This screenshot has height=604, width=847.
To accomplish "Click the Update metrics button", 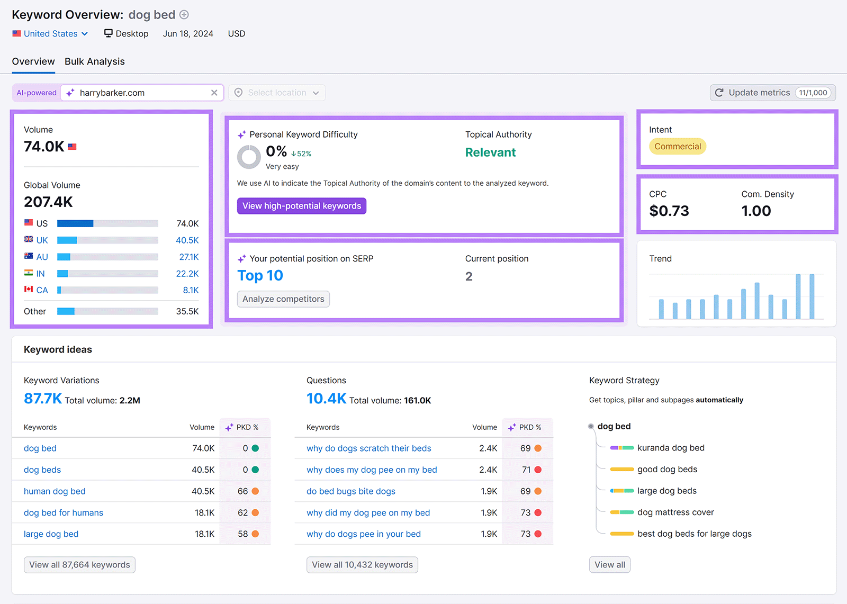I will click(773, 93).
